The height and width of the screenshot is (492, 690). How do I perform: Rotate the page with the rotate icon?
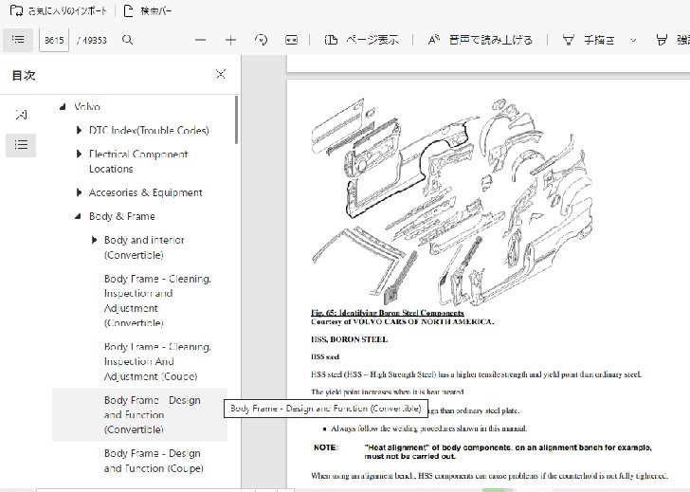pos(261,40)
